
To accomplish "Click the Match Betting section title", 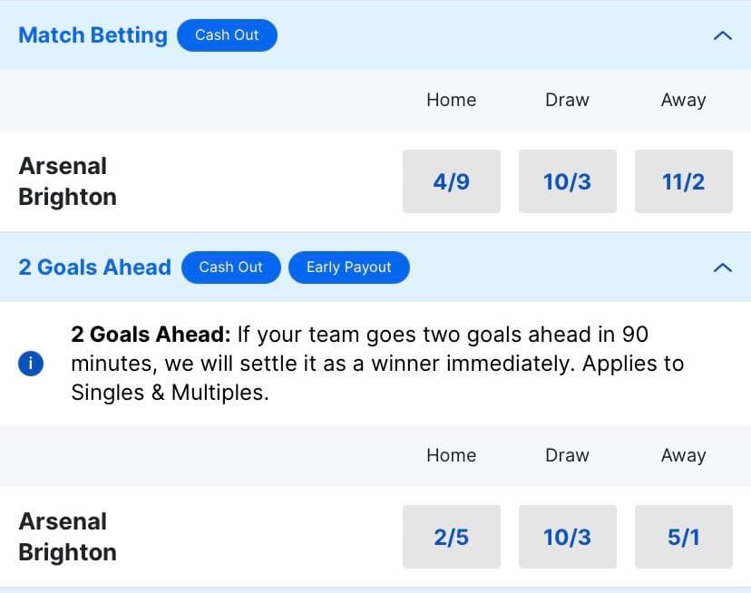I will pos(93,35).
